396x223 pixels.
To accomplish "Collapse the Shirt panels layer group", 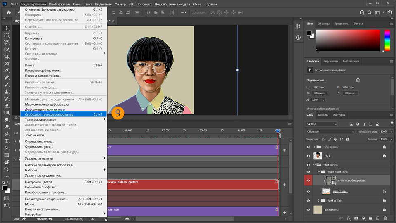I will coord(314,165).
